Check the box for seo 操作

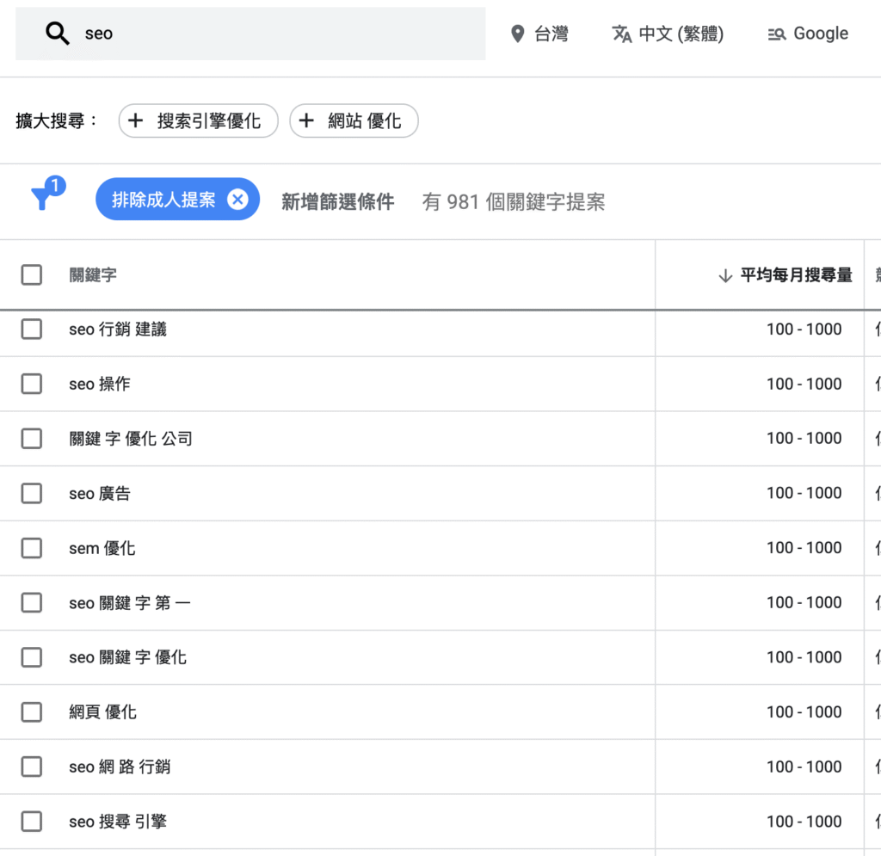point(32,384)
